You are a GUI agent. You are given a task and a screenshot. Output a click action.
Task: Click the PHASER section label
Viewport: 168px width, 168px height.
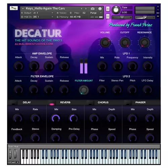click(140, 102)
